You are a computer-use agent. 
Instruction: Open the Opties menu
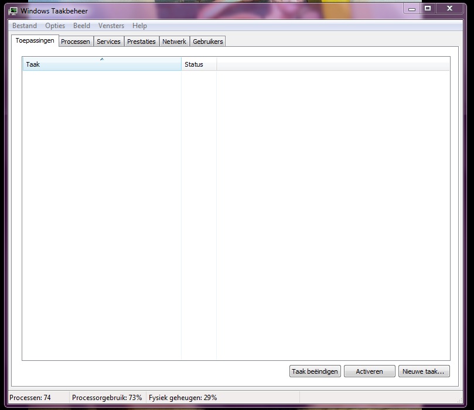(x=55, y=26)
